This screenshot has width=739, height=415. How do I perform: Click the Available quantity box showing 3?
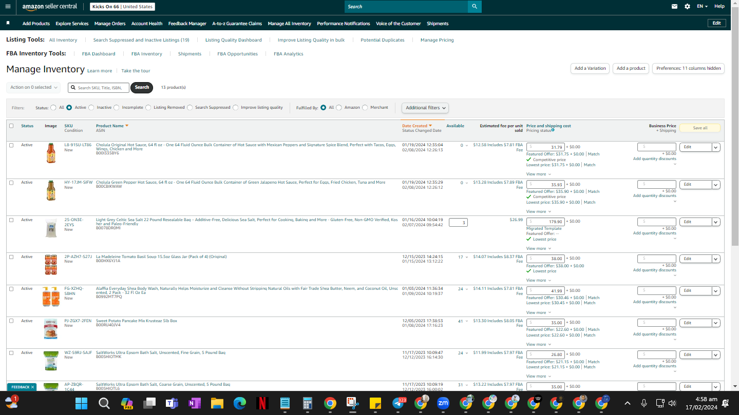coord(458,223)
